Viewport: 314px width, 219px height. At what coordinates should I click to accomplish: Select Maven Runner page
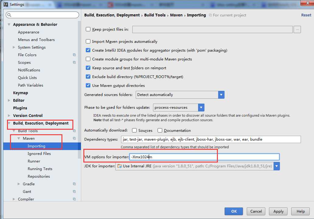(x=34, y=161)
